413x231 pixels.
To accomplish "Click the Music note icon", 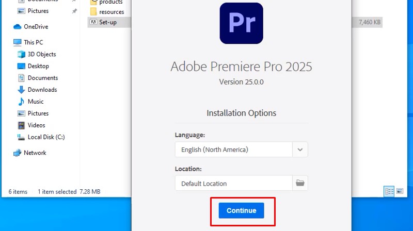I will tap(21, 102).
